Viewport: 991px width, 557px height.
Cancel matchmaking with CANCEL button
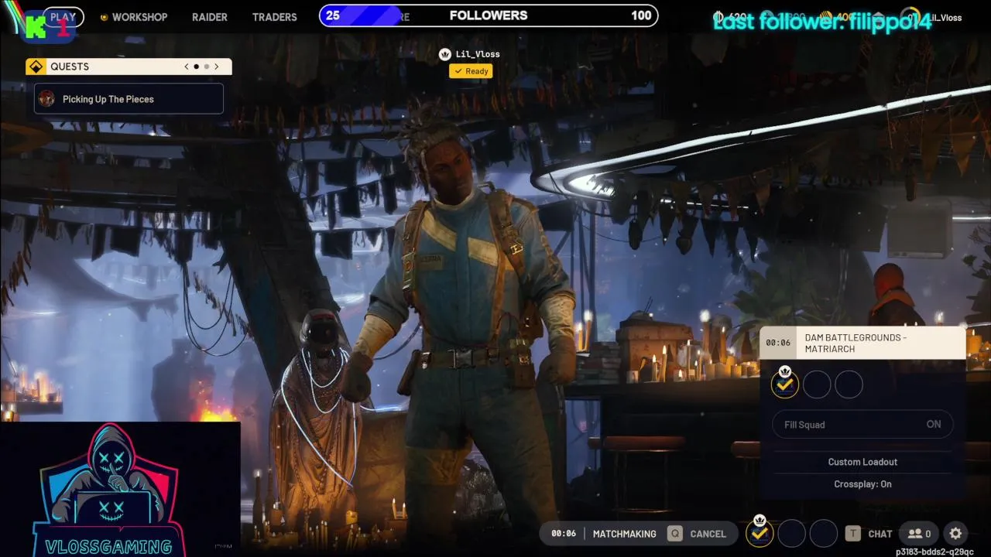tap(708, 534)
